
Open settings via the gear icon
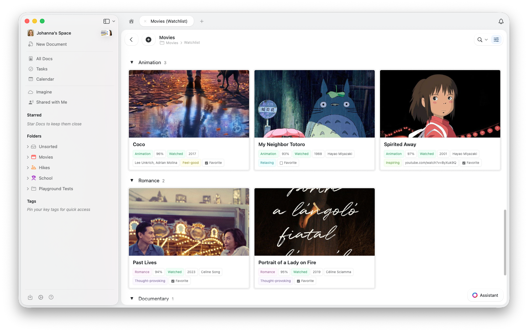click(x=41, y=297)
